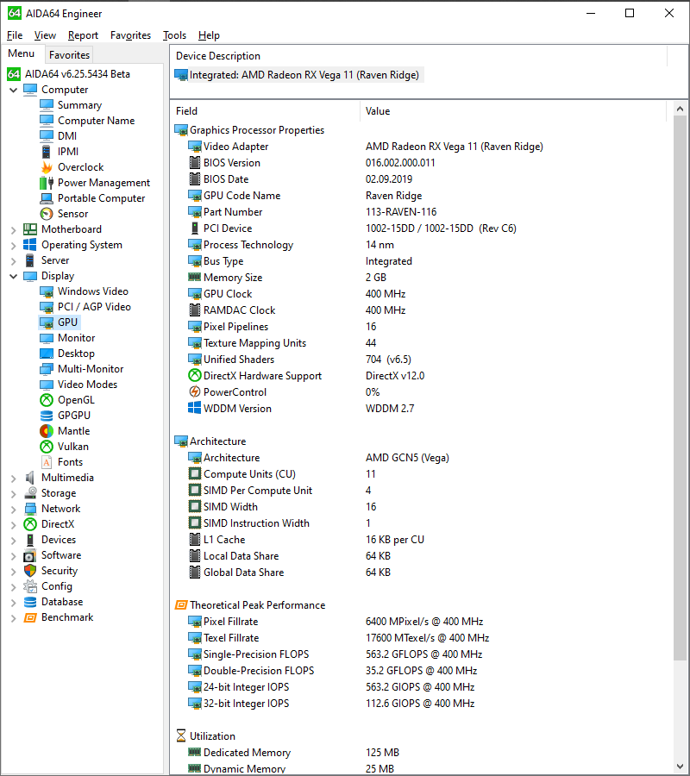Click the Database icon in tree

click(30, 602)
